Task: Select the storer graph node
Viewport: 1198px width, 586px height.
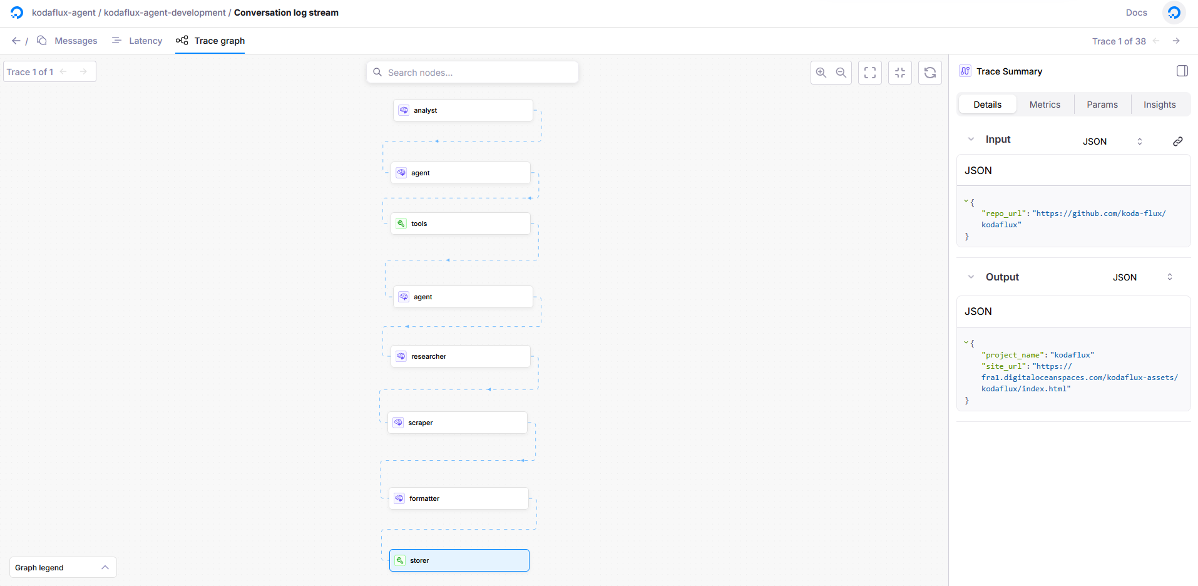Action: (x=459, y=560)
